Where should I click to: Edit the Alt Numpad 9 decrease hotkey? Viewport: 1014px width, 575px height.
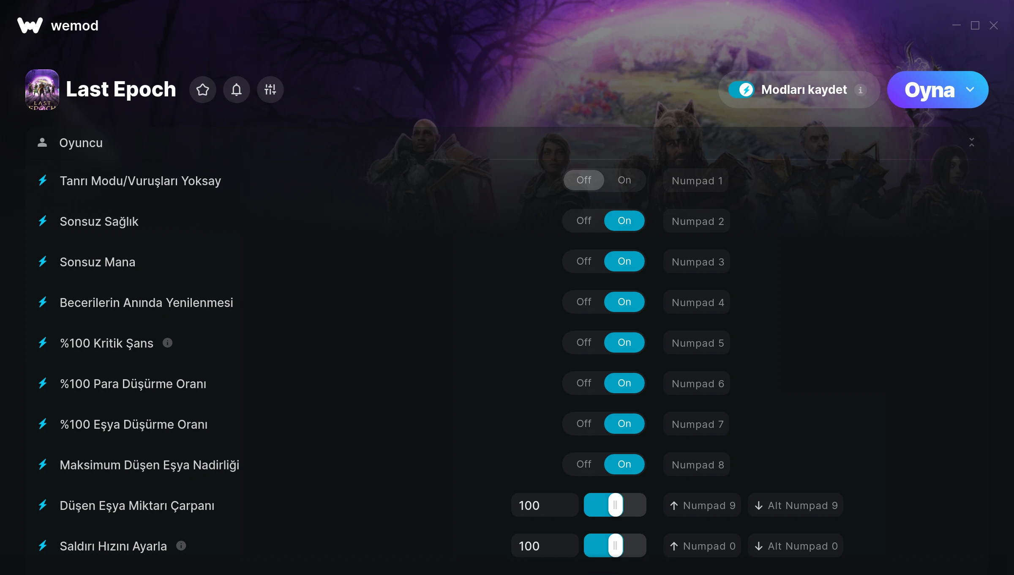point(796,505)
